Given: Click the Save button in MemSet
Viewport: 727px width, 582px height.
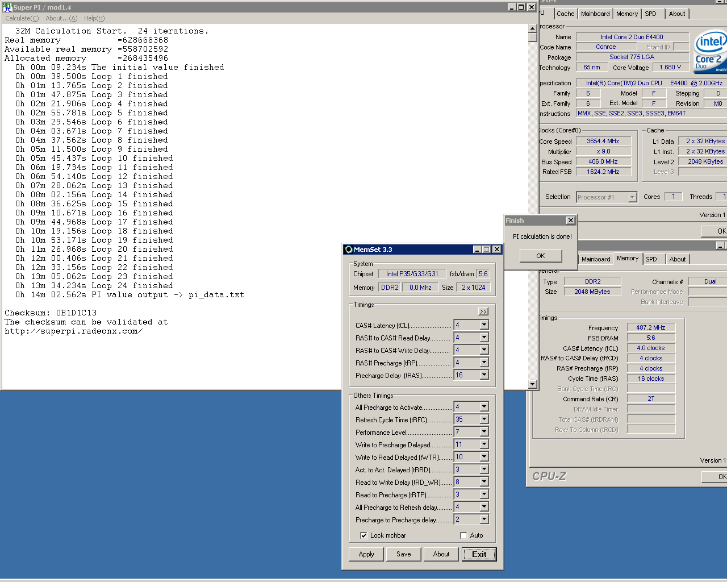Looking at the screenshot, I should 404,554.
